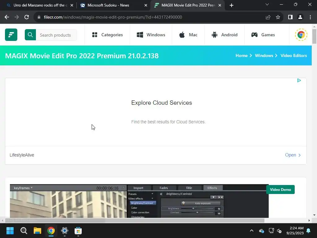317x238 pixels.
Task: Open the tab search dropdown
Action: pyautogui.click(x=267, y=4)
